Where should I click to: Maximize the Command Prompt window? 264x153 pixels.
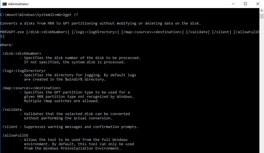[x=245, y=4]
